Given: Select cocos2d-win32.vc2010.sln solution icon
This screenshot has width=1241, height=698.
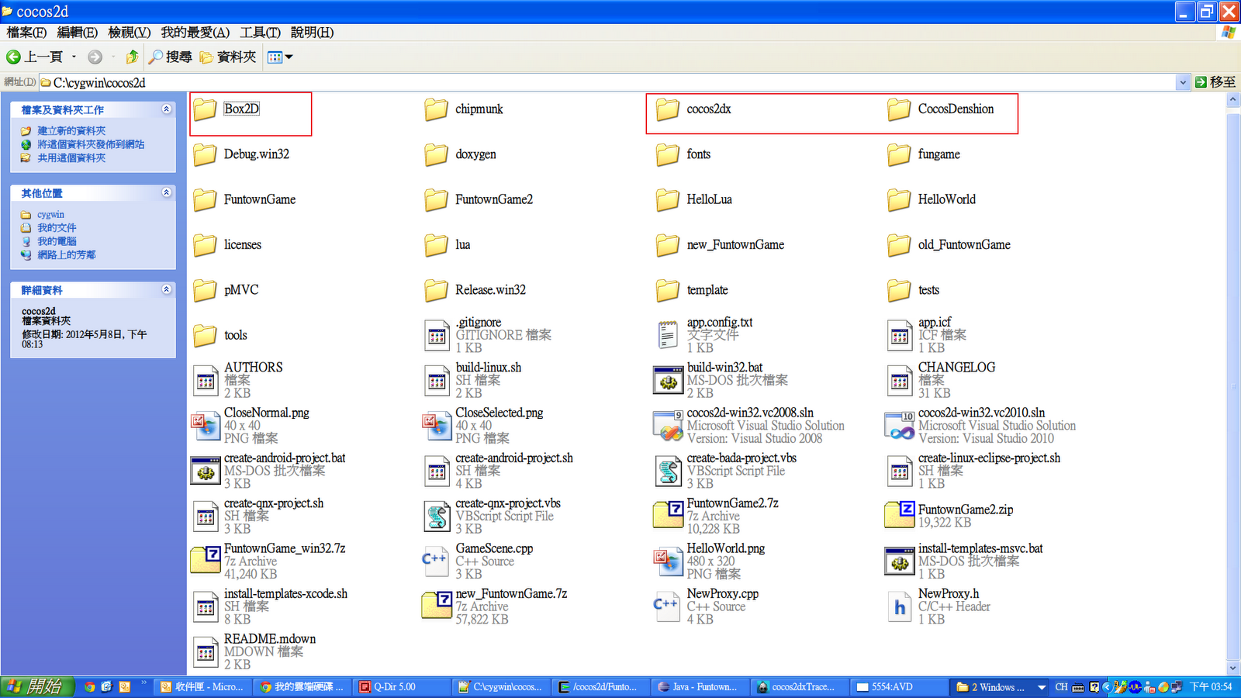Looking at the screenshot, I should pyautogui.click(x=899, y=425).
